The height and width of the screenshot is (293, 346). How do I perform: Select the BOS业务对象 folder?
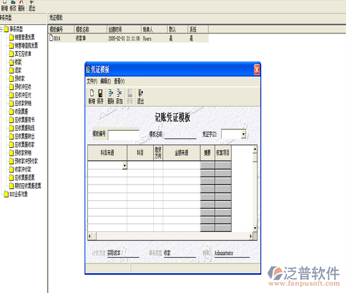click(16, 194)
